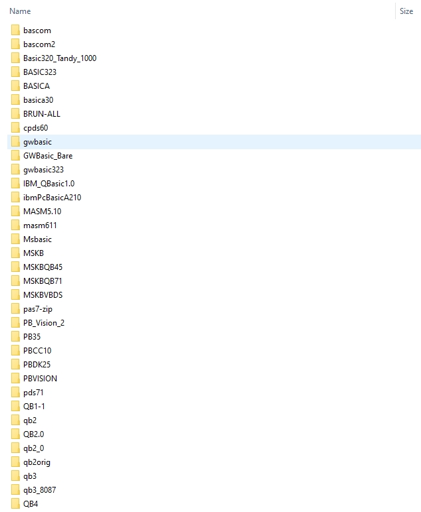The image size is (421, 512).
Task: Select the qb2 folder name
Action: point(30,420)
